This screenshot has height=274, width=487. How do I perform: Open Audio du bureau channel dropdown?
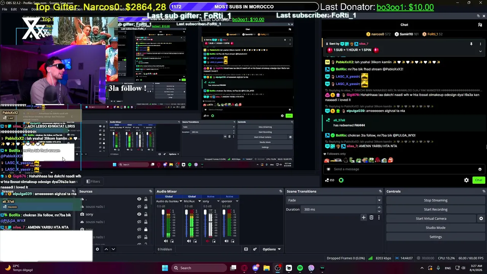click(x=181, y=201)
